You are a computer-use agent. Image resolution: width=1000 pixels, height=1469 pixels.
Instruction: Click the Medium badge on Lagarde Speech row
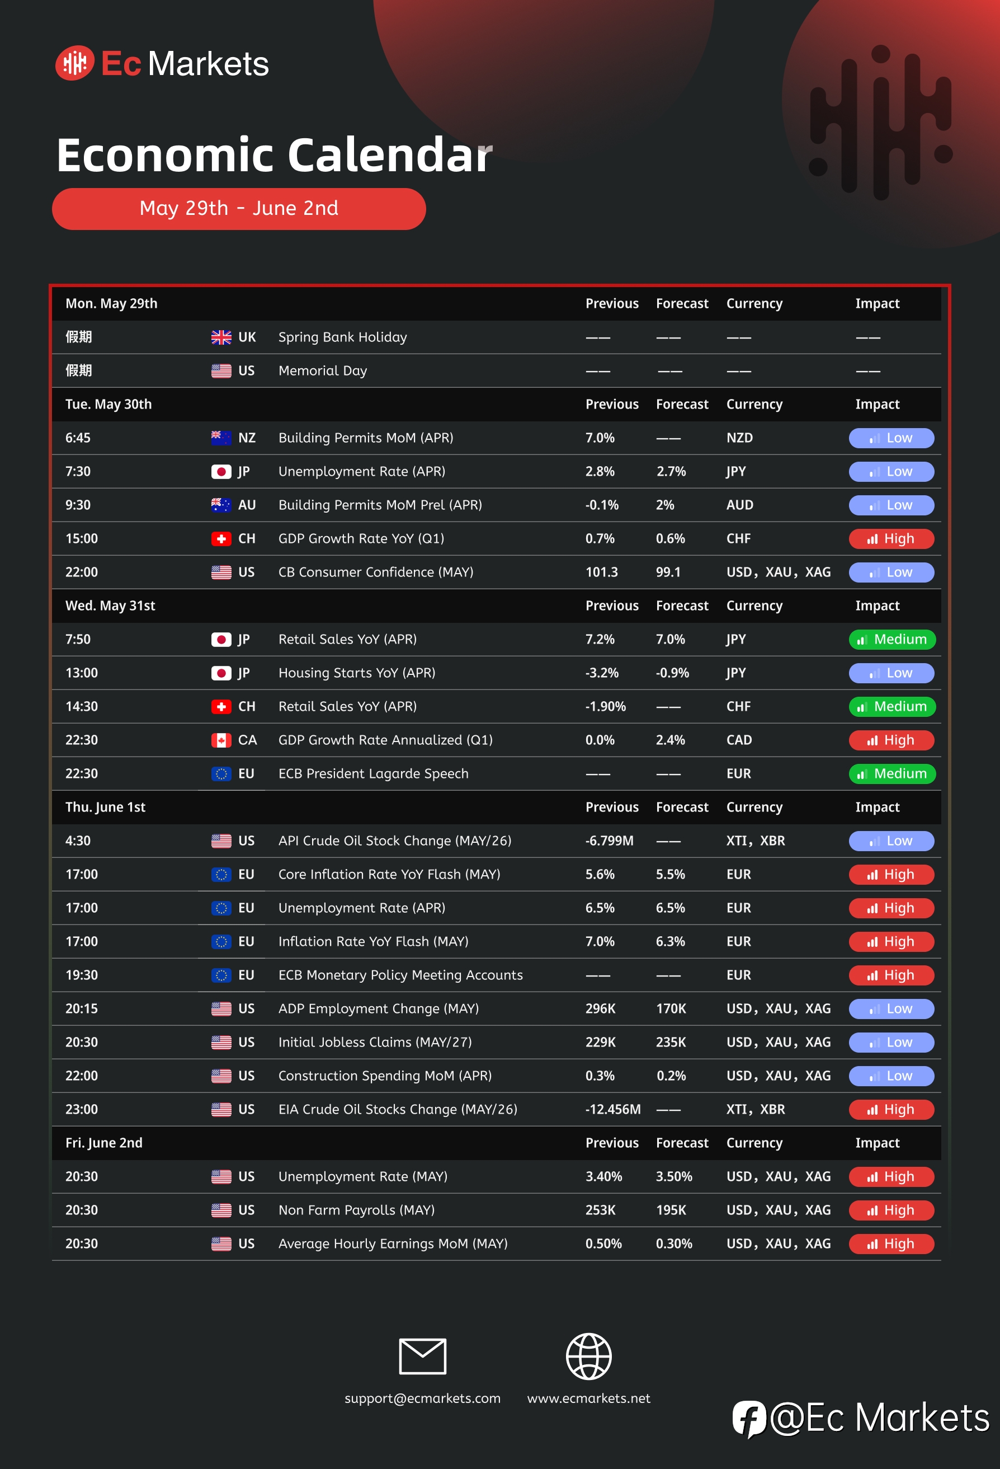click(x=892, y=774)
